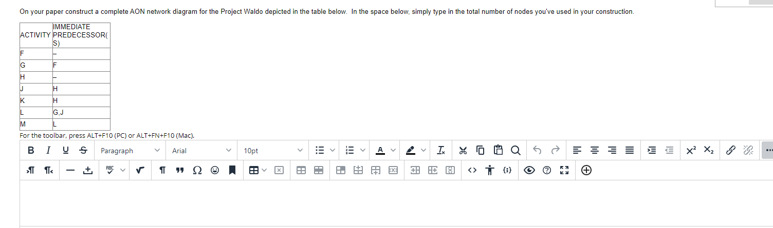Insert a special character (omega)
This screenshot has height=228, width=773.
[197, 171]
